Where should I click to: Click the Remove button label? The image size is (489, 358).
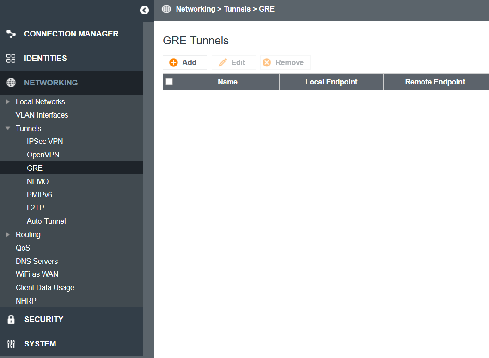[290, 63]
